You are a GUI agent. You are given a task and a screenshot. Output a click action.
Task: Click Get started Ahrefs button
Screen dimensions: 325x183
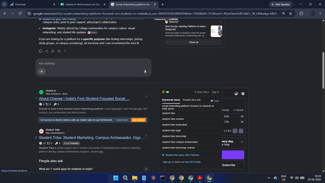tap(138, 120)
